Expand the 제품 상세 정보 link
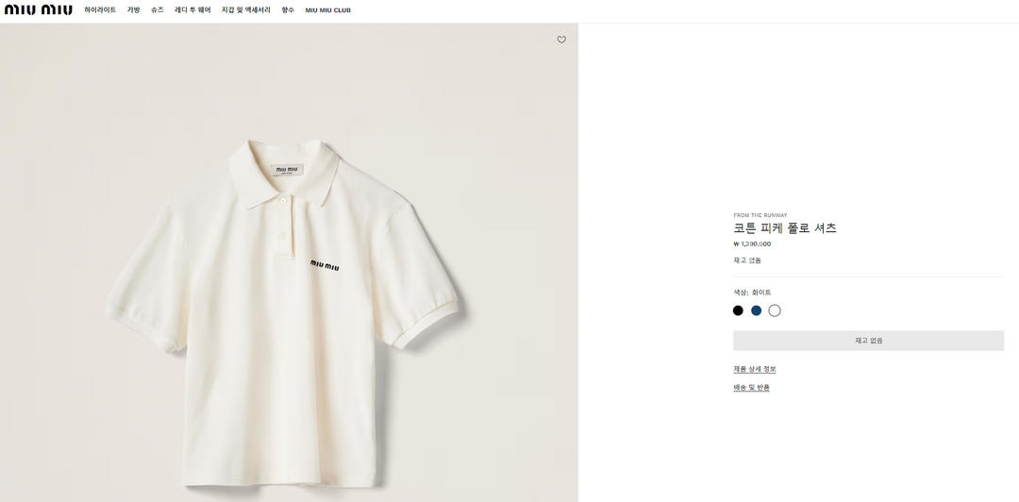 (x=755, y=369)
